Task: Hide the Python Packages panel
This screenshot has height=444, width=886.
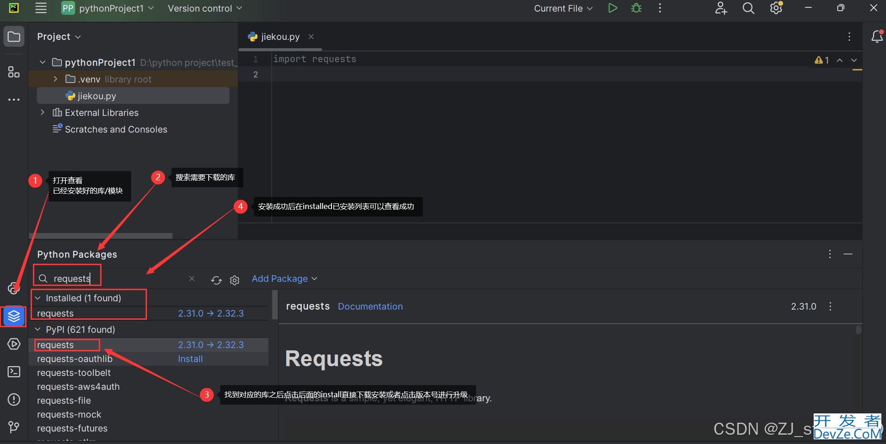Action: pyautogui.click(x=848, y=254)
